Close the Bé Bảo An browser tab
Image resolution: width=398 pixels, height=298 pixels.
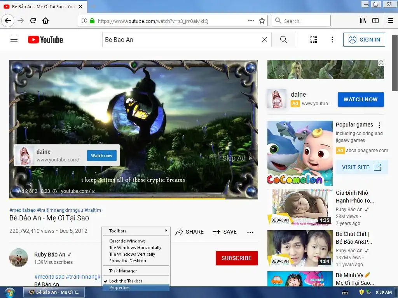(x=80, y=7)
